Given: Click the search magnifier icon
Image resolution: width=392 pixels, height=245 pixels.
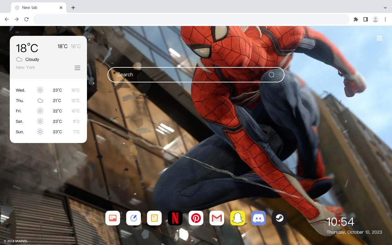Looking at the screenshot, I should 272,75.
